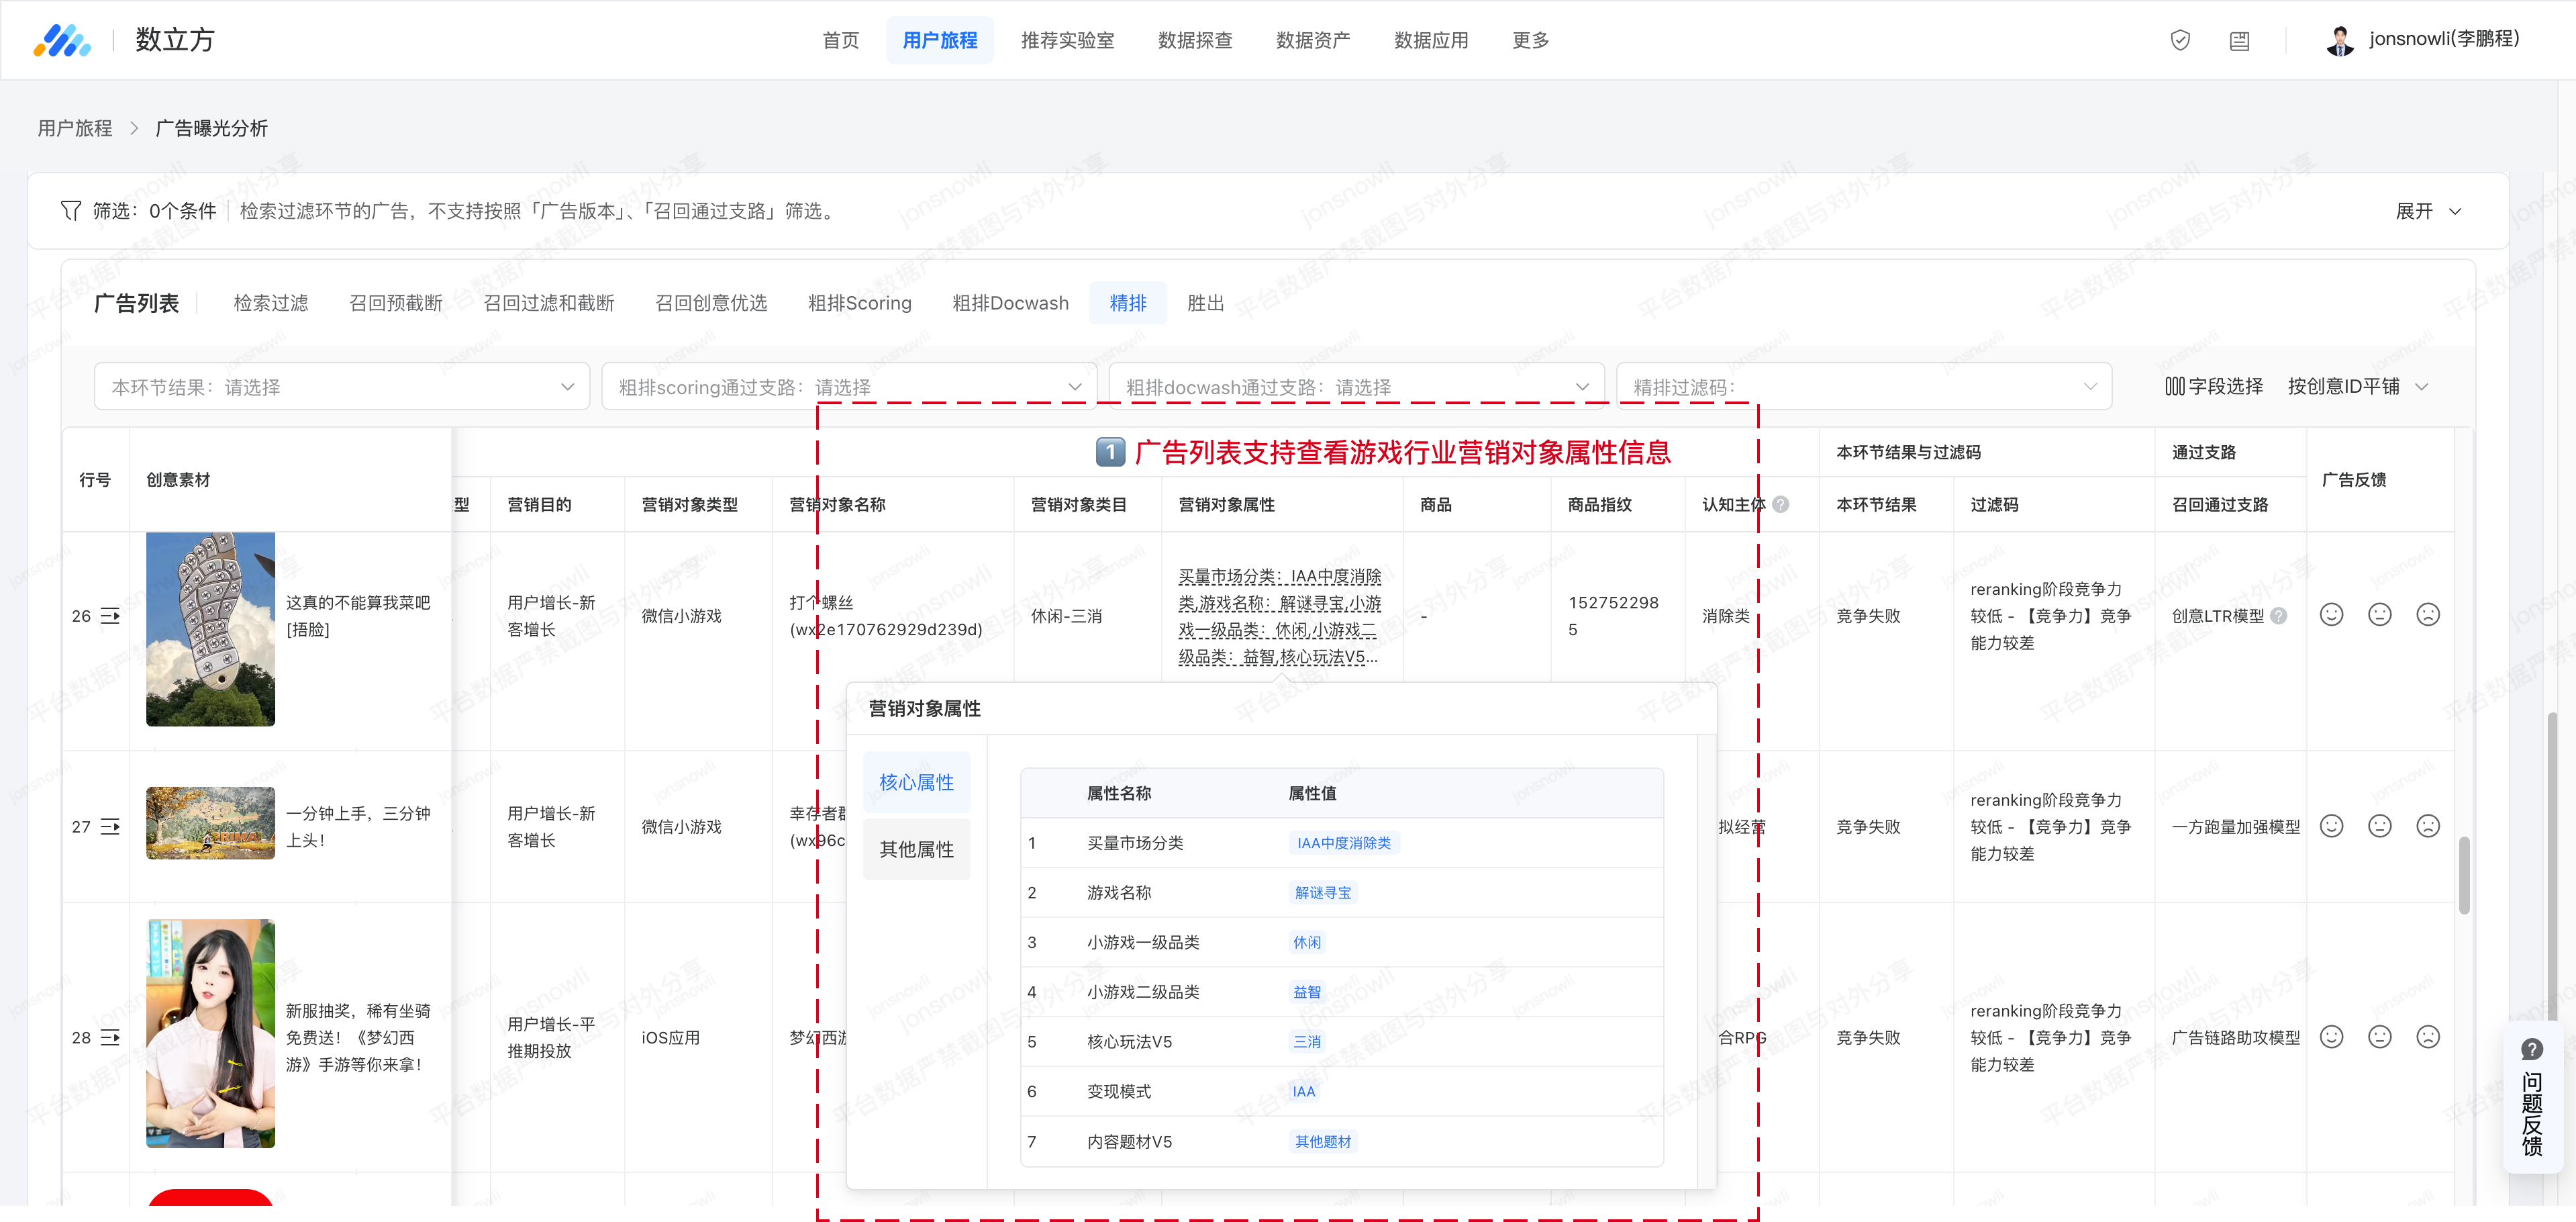Open 本环节结果 dropdown
The height and width of the screenshot is (1222, 2576).
341,387
